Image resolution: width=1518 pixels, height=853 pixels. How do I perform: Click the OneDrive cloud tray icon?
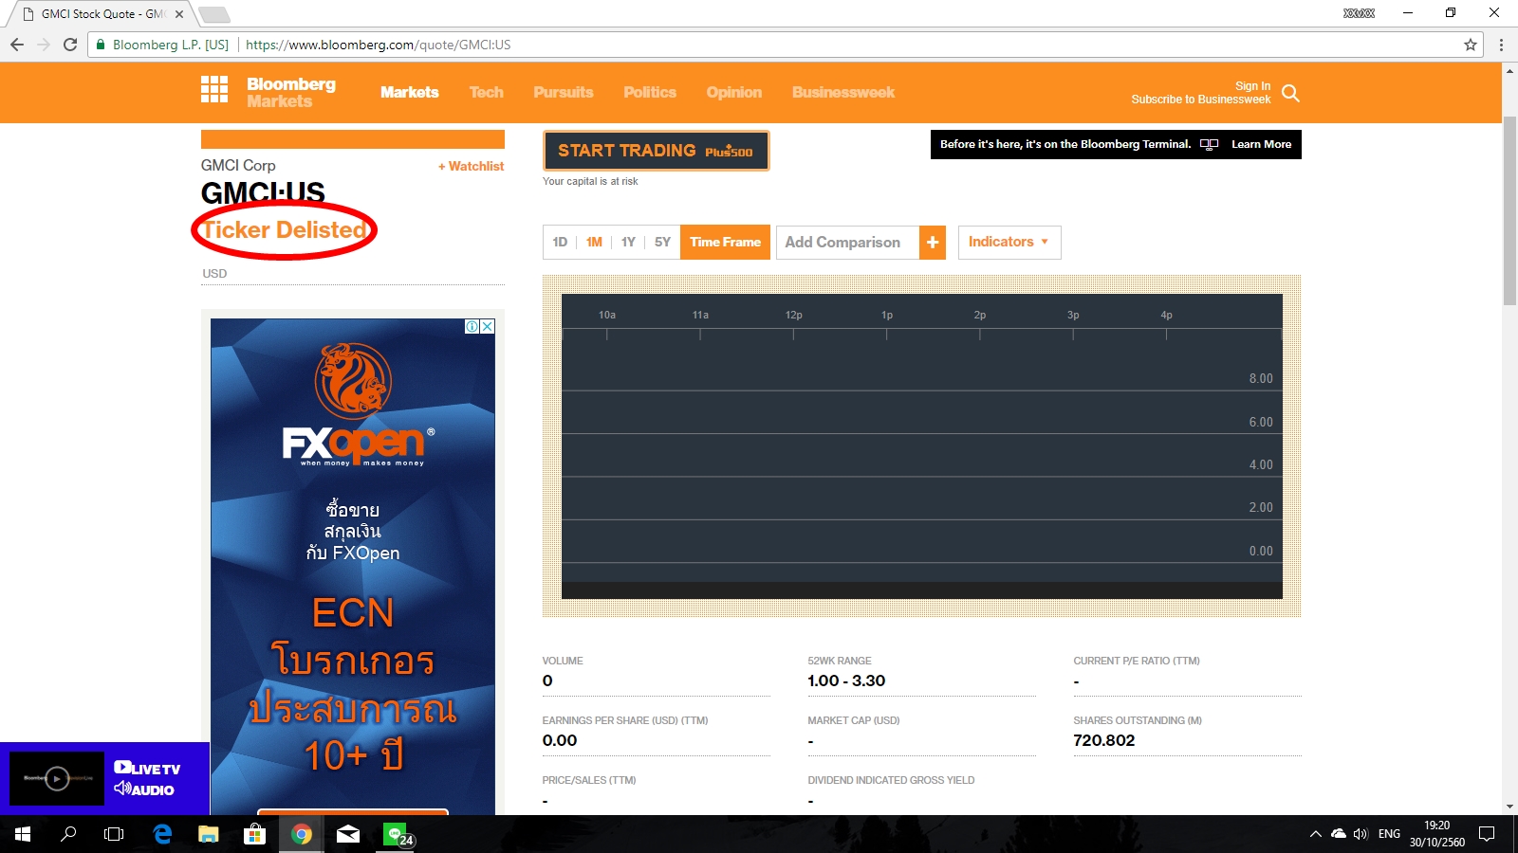[1339, 834]
